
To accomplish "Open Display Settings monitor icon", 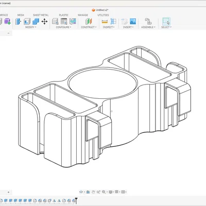I will tap(110, 192).
